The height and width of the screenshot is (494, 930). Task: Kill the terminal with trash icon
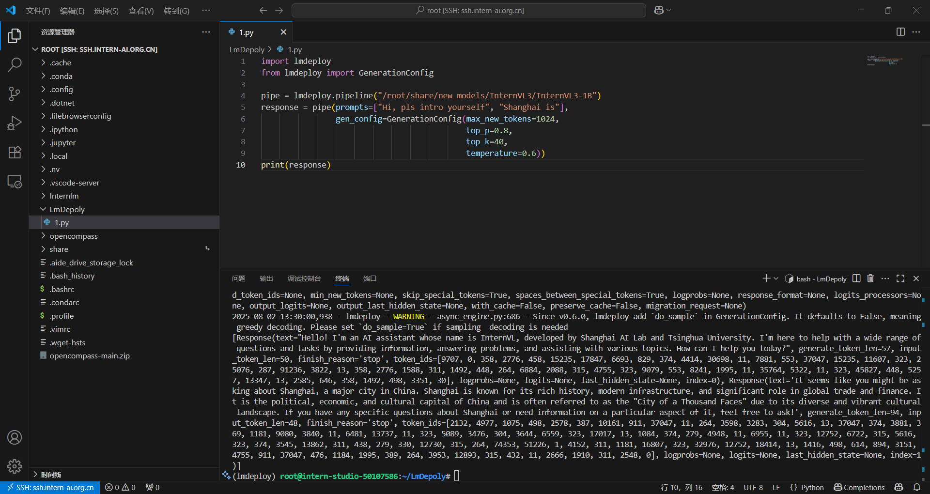point(870,278)
